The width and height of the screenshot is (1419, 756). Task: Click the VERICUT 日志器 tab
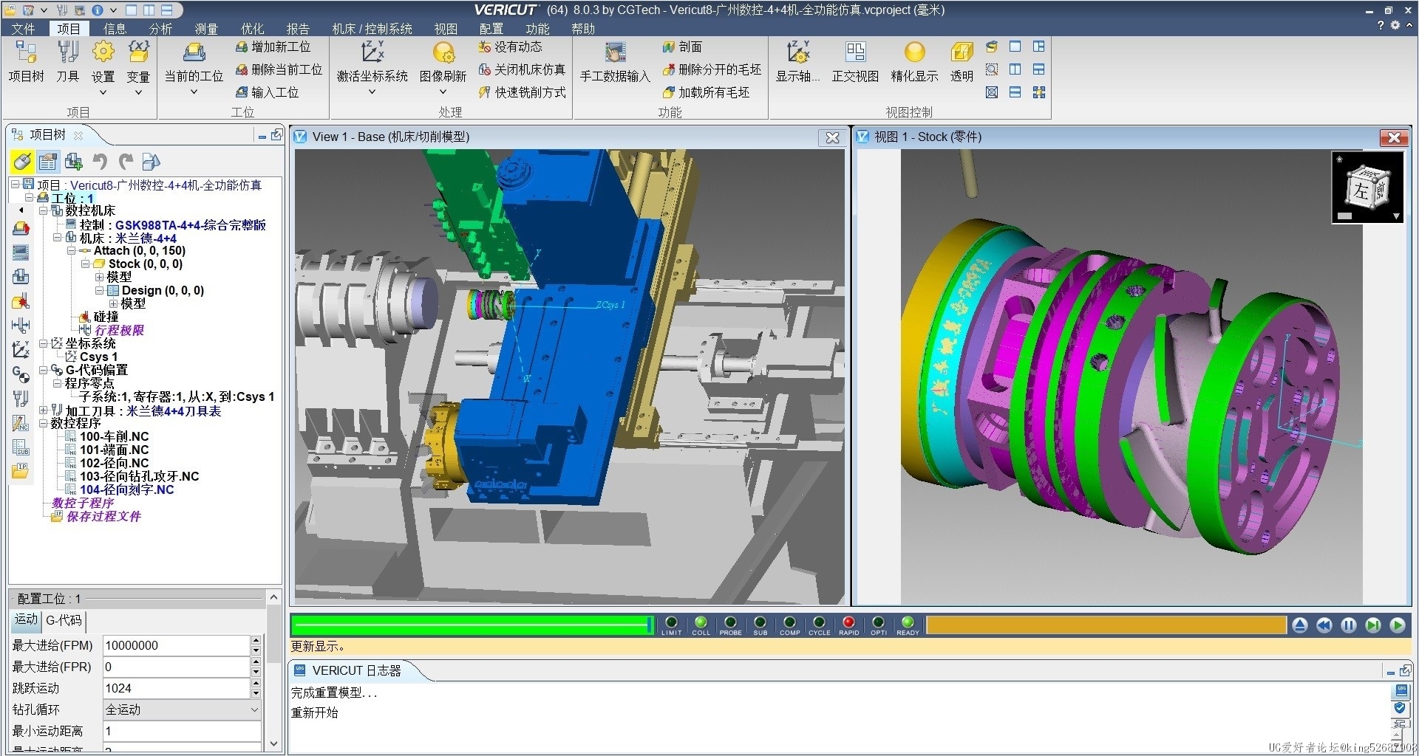[355, 670]
